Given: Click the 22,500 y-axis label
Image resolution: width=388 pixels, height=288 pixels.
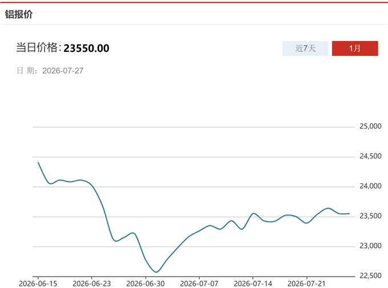Looking at the screenshot, I should click(x=370, y=275).
